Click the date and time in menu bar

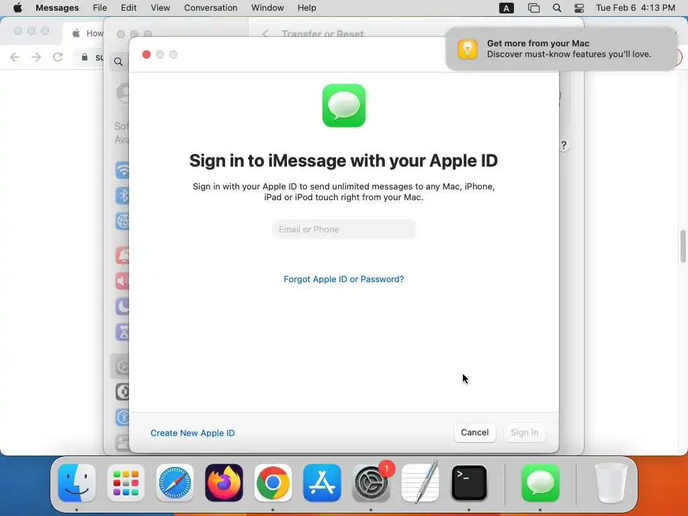tap(636, 8)
